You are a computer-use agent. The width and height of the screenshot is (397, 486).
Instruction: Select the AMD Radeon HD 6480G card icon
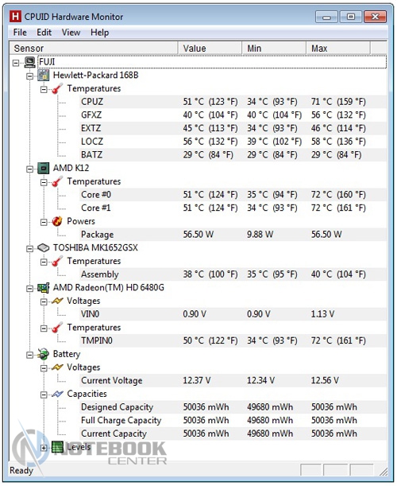pyautogui.click(x=44, y=288)
